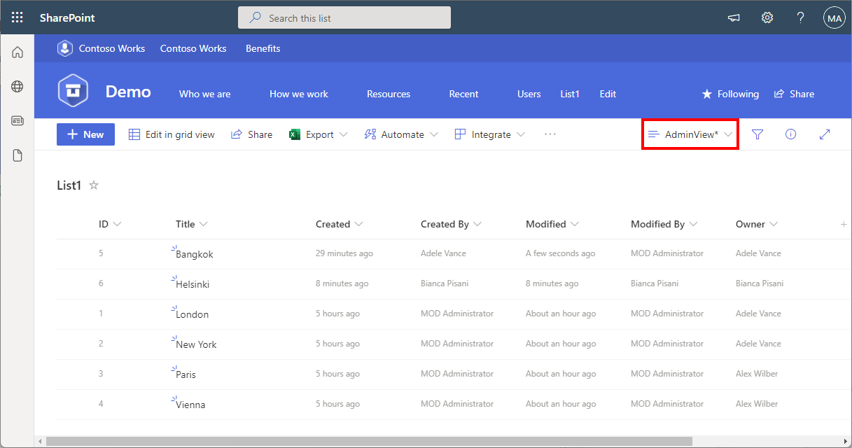Viewport: 852px width, 448px height.
Task: Click the Settings gear icon
Action: (x=767, y=18)
